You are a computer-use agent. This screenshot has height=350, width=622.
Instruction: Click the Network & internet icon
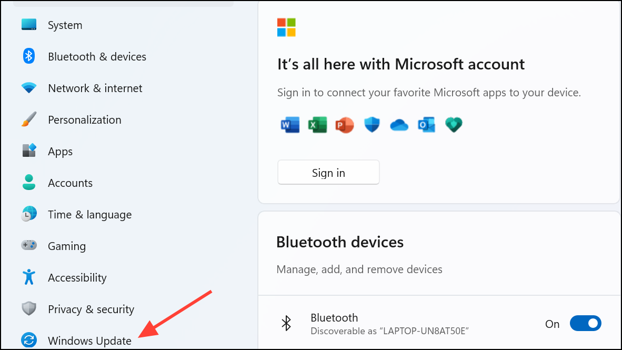[x=29, y=88]
